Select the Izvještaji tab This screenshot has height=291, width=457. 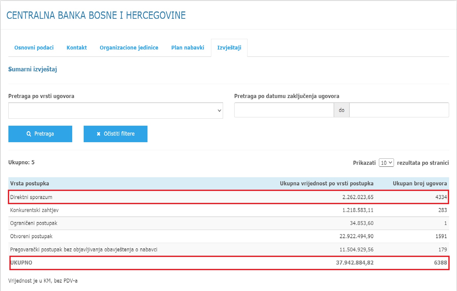coord(229,48)
